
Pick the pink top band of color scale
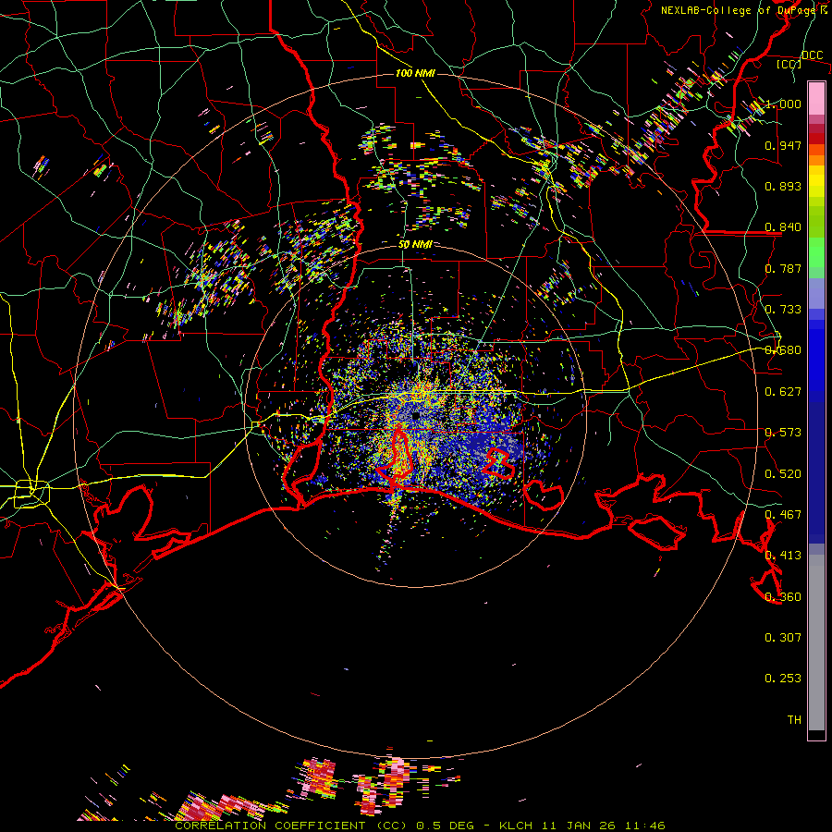coord(816,98)
